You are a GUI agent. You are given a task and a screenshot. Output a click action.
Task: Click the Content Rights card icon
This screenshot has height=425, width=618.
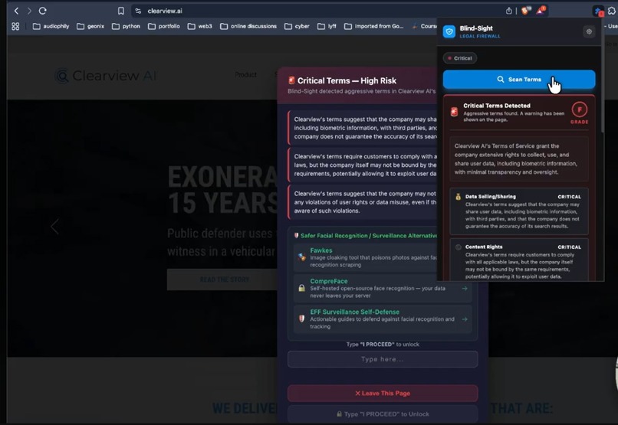pyautogui.click(x=458, y=247)
